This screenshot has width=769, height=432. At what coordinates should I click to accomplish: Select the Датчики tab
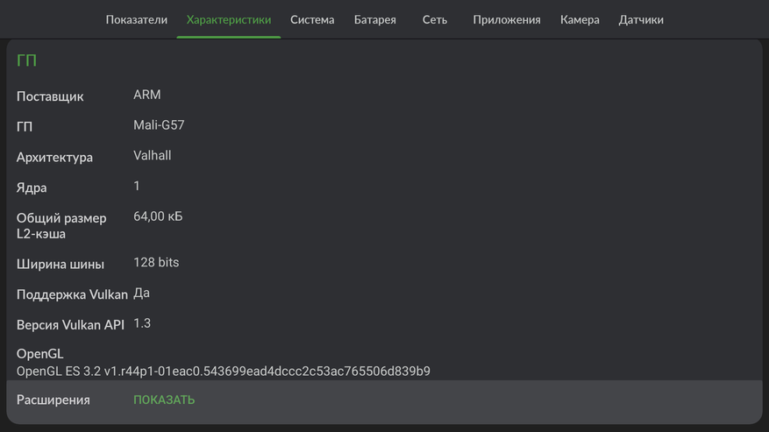640,19
